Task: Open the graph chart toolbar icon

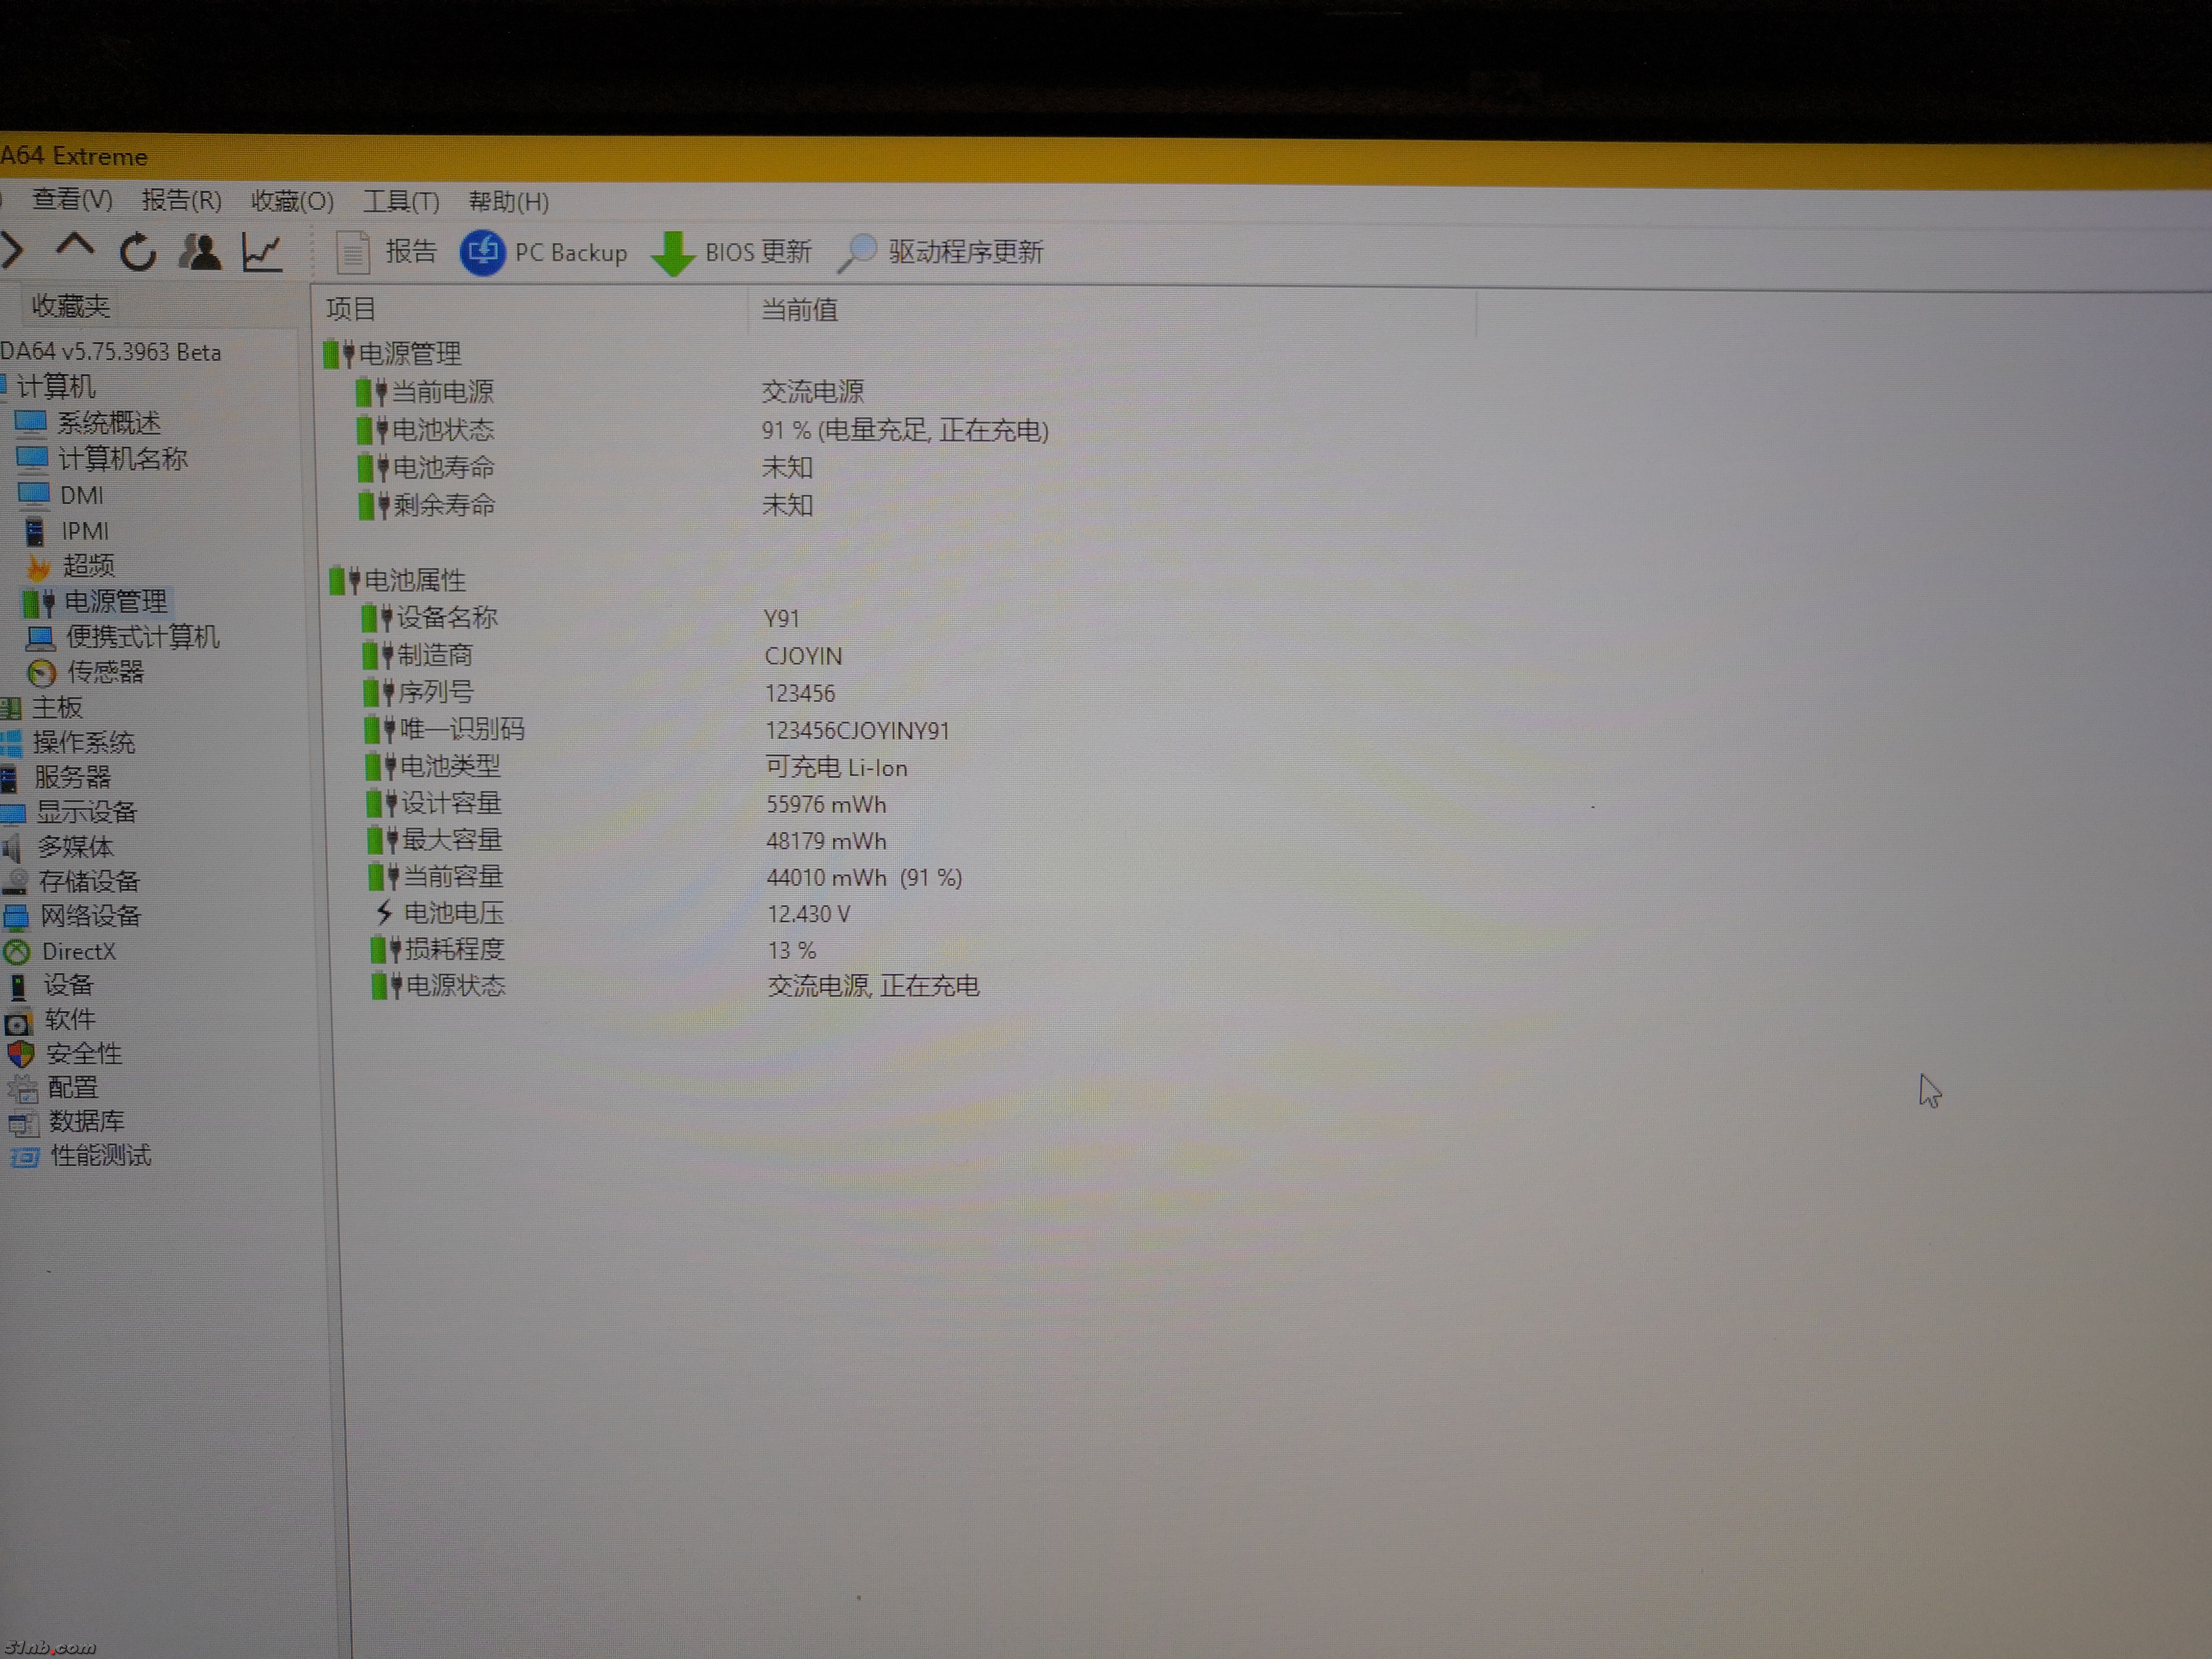Action: click(263, 251)
